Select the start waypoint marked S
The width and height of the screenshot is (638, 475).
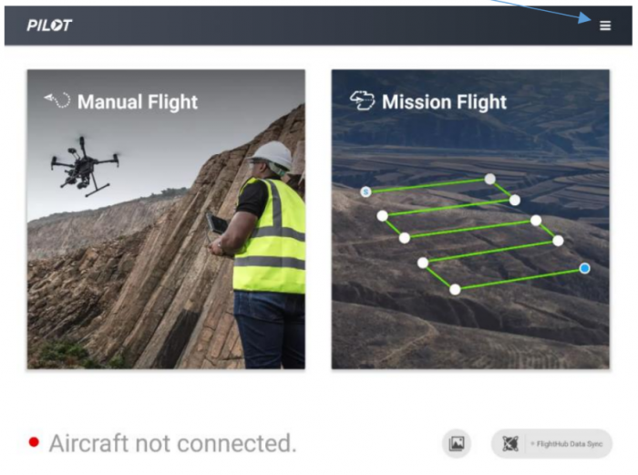pos(365,191)
